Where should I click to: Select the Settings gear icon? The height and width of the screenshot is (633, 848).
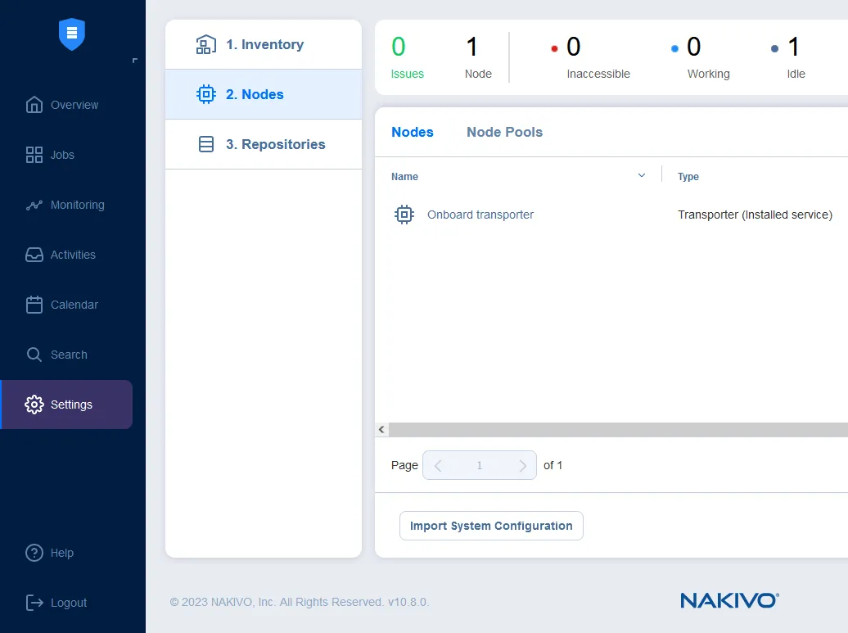point(34,405)
